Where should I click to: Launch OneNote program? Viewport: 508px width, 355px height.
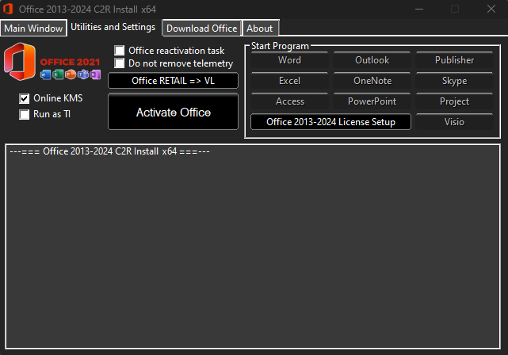tap(372, 81)
